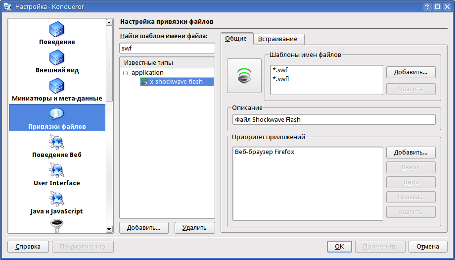Open the funnel filter icon in the sidebar

56,226
